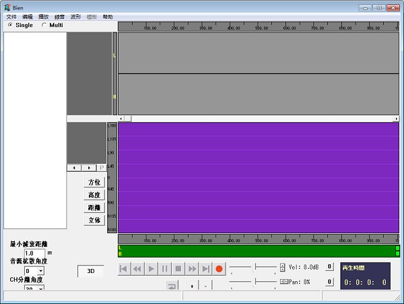Open the 録音 menu

click(x=59, y=17)
